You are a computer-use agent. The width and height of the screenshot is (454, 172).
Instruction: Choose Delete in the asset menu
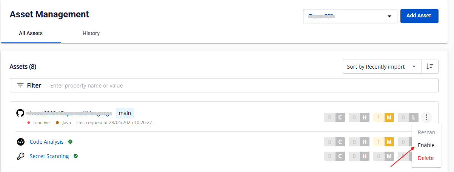pyautogui.click(x=426, y=158)
